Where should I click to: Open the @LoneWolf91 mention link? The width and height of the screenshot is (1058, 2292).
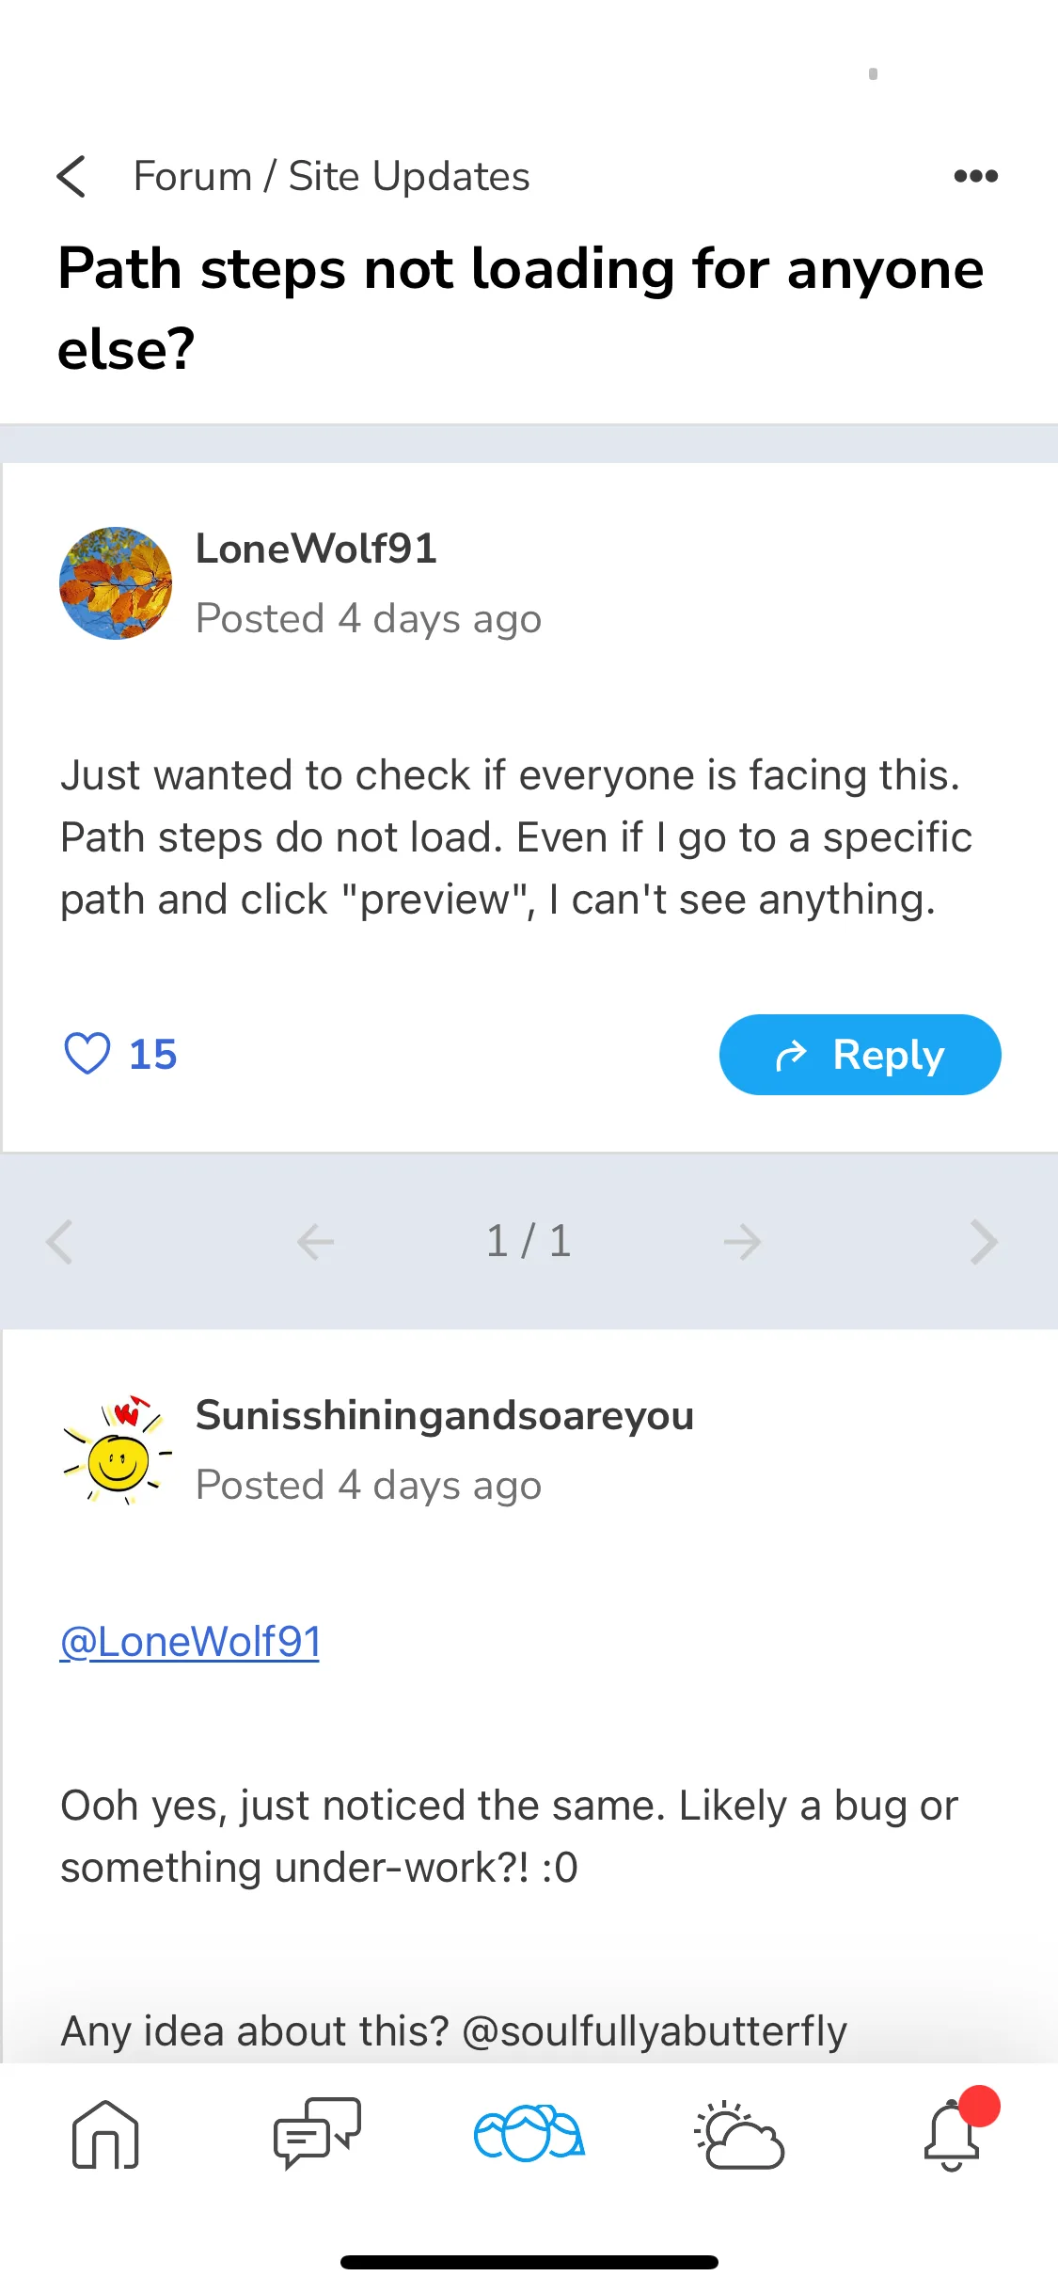(190, 1642)
